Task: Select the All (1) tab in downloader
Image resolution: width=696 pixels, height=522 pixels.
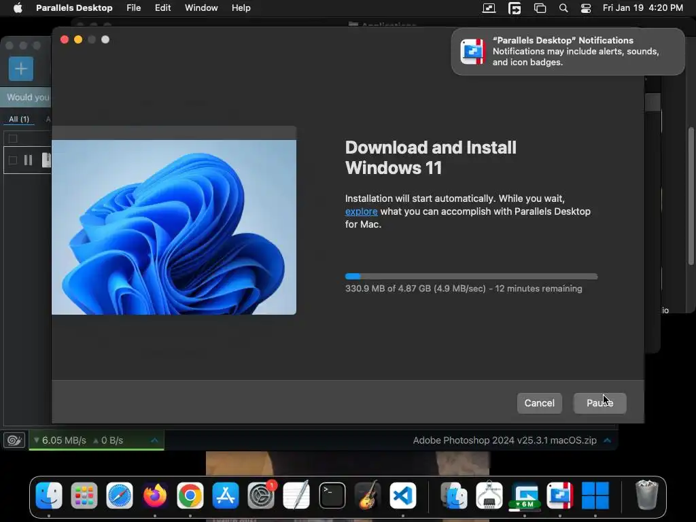Action: (19, 119)
